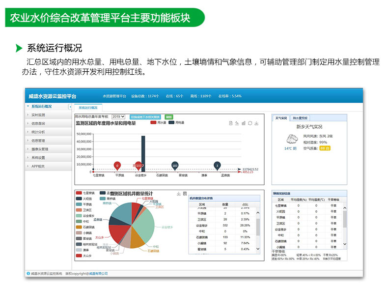This screenshot has width=388, height=286.
Task: Click the 谷金楼乡 color swatch in legend
Action: 79,216
